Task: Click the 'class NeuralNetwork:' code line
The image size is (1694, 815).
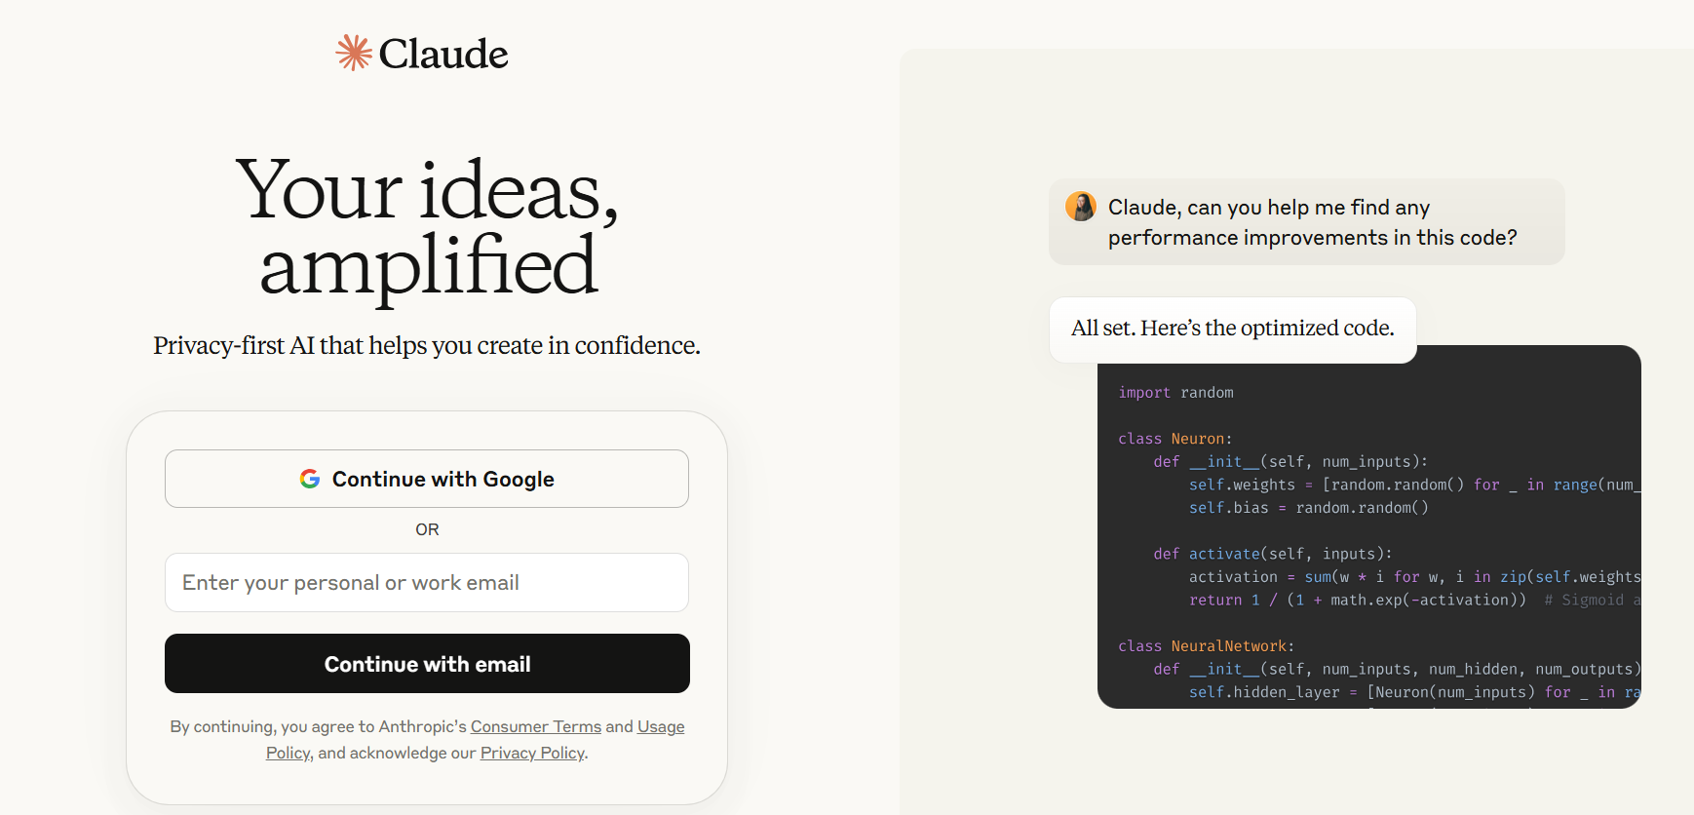Action: click(x=1207, y=646)
